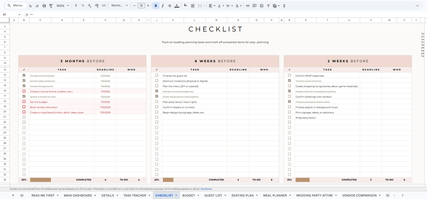
Task: Open BUDGET tab dropdown arrow
Action: pyautogui.click(x=199, y=195)
